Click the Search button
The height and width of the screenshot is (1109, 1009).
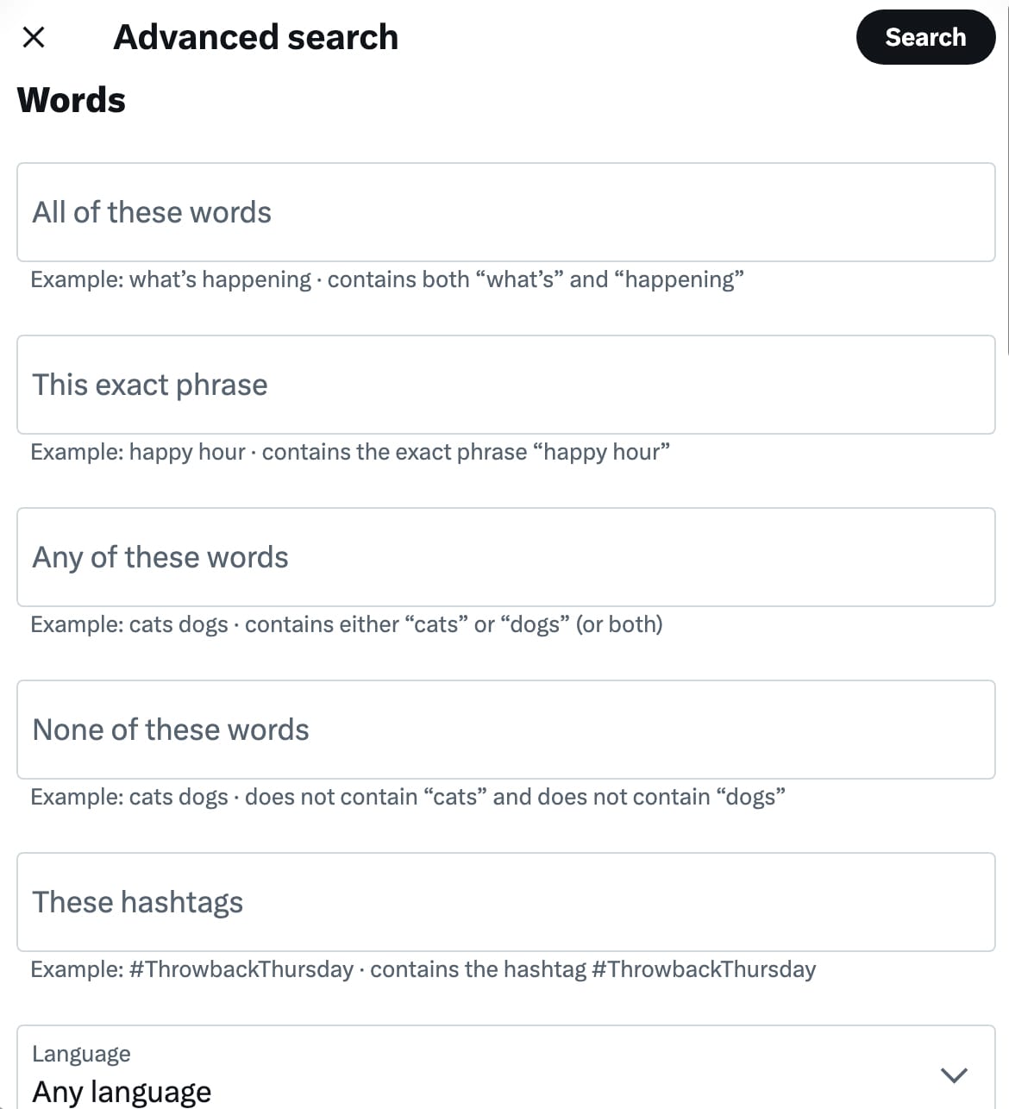pos(925,37)
